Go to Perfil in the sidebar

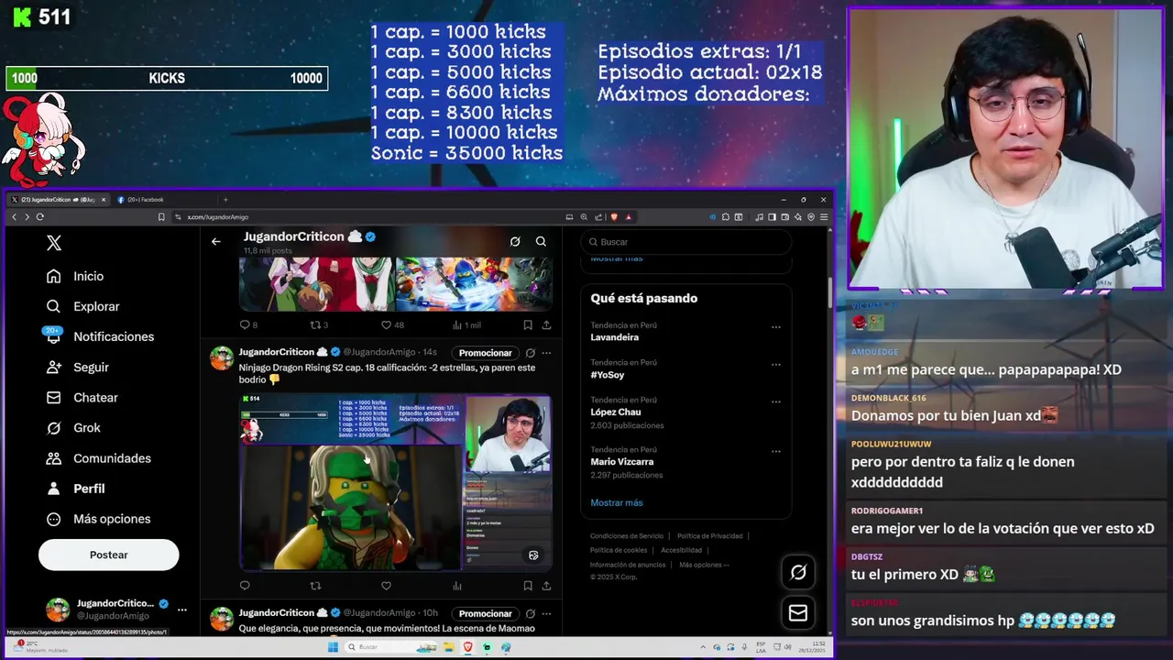76,489
